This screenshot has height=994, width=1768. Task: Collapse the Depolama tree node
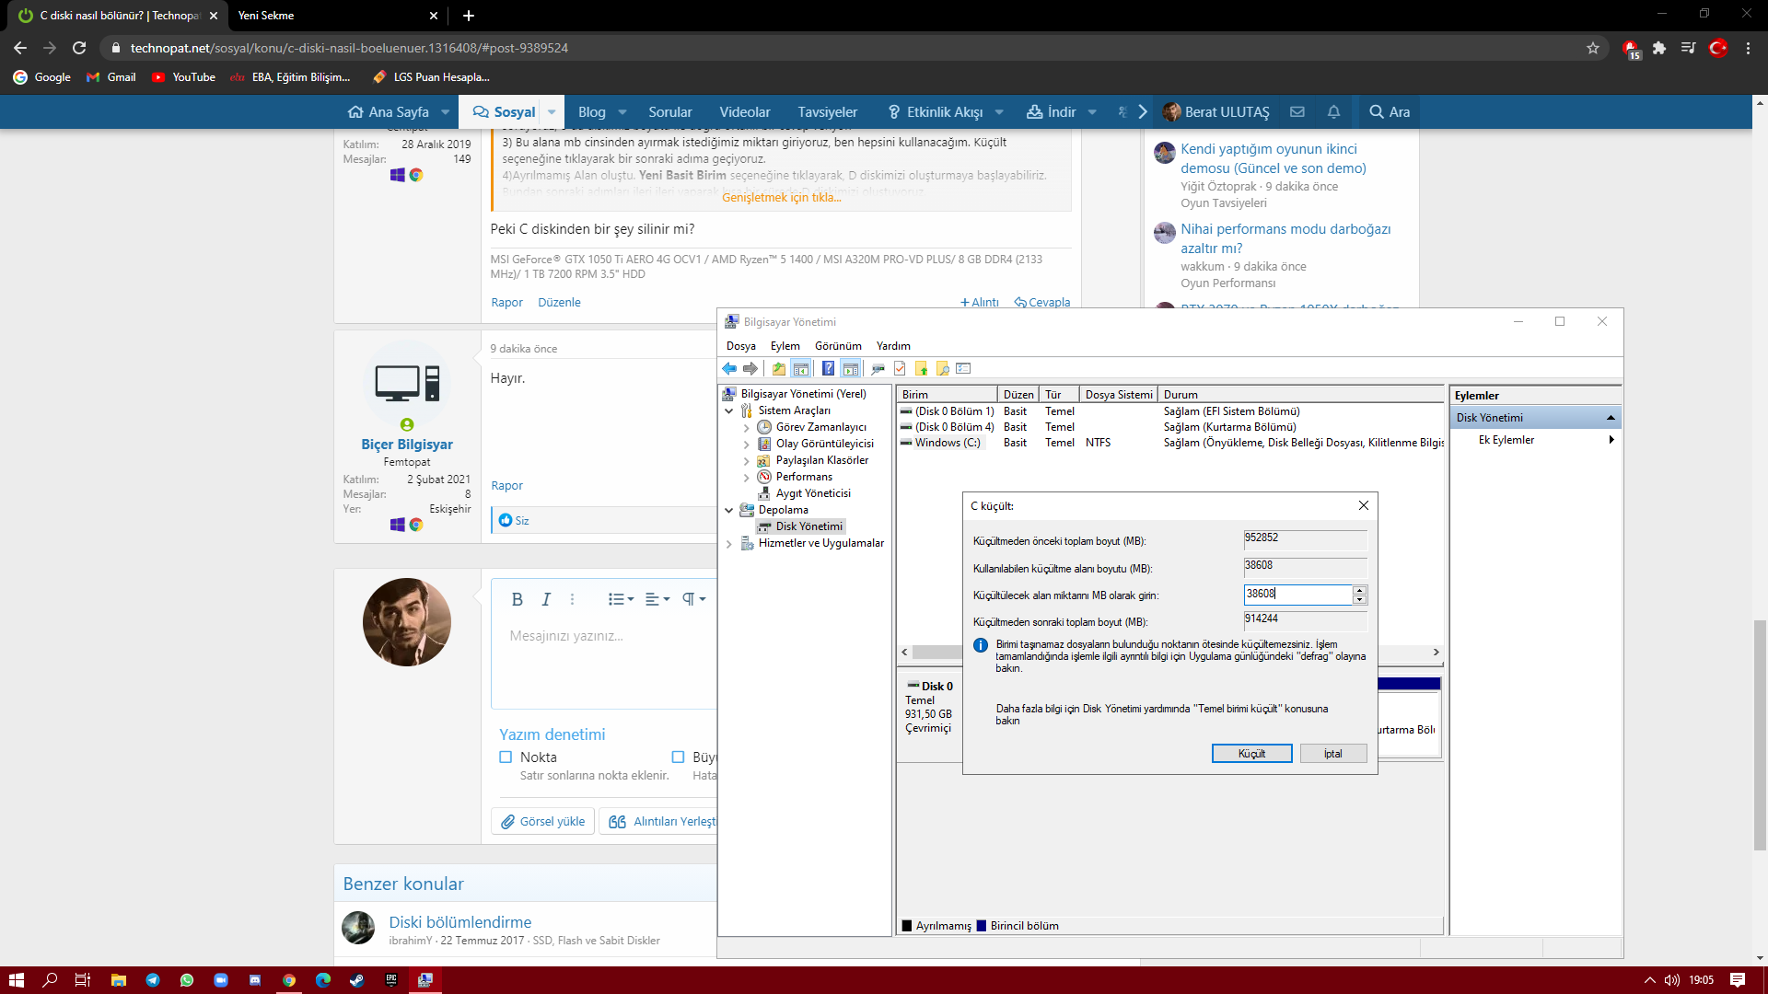coord(729,510)
